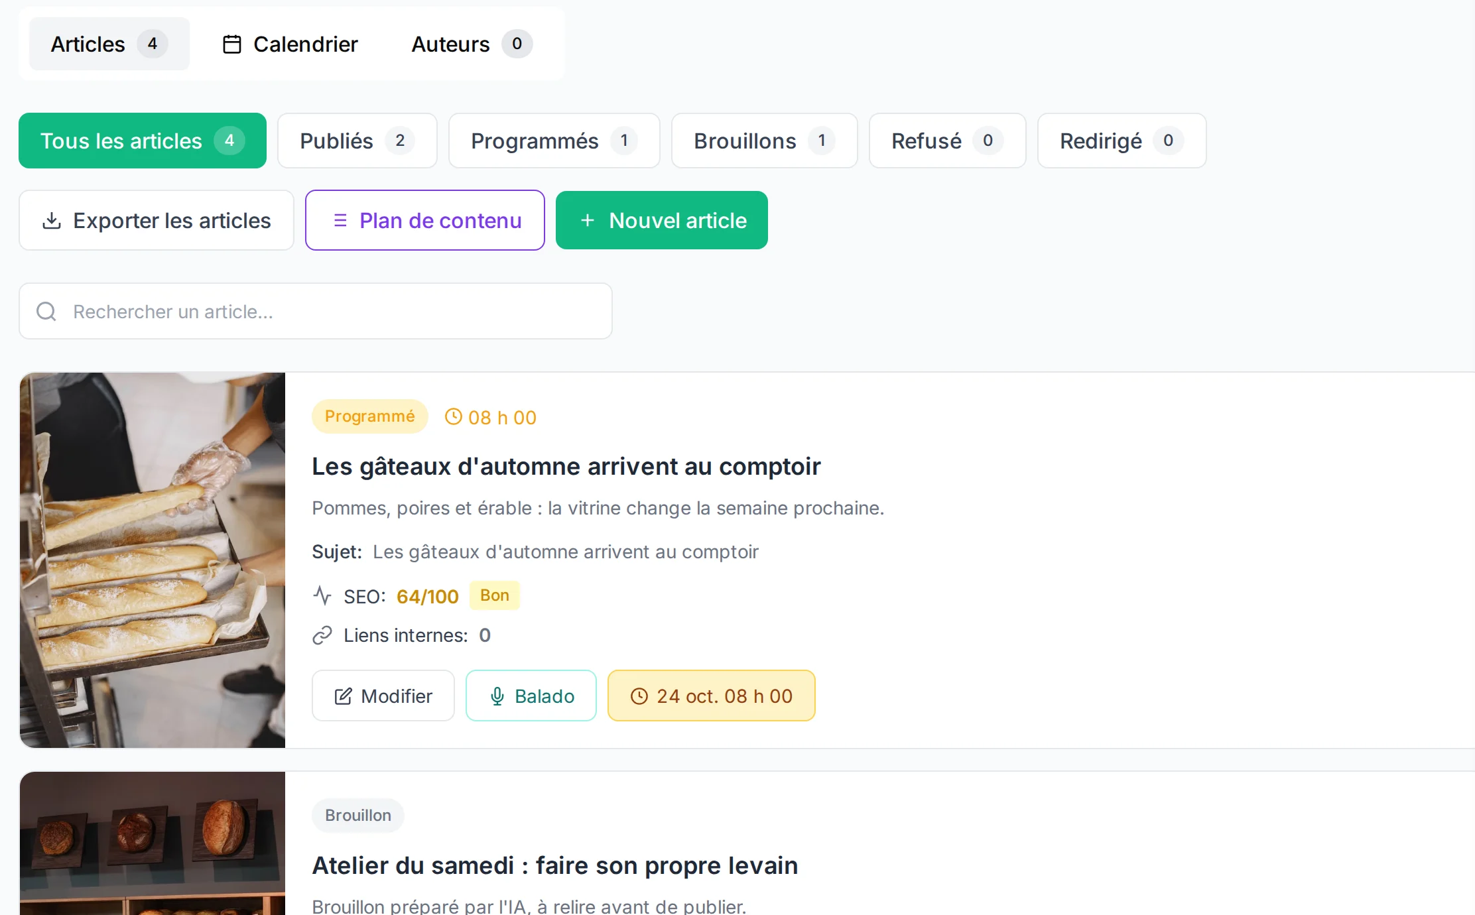The width and height of the screenshot is (1475, 915).
Task: Click the magnifier icon in the search box
Action: click(x=46, y=311)
